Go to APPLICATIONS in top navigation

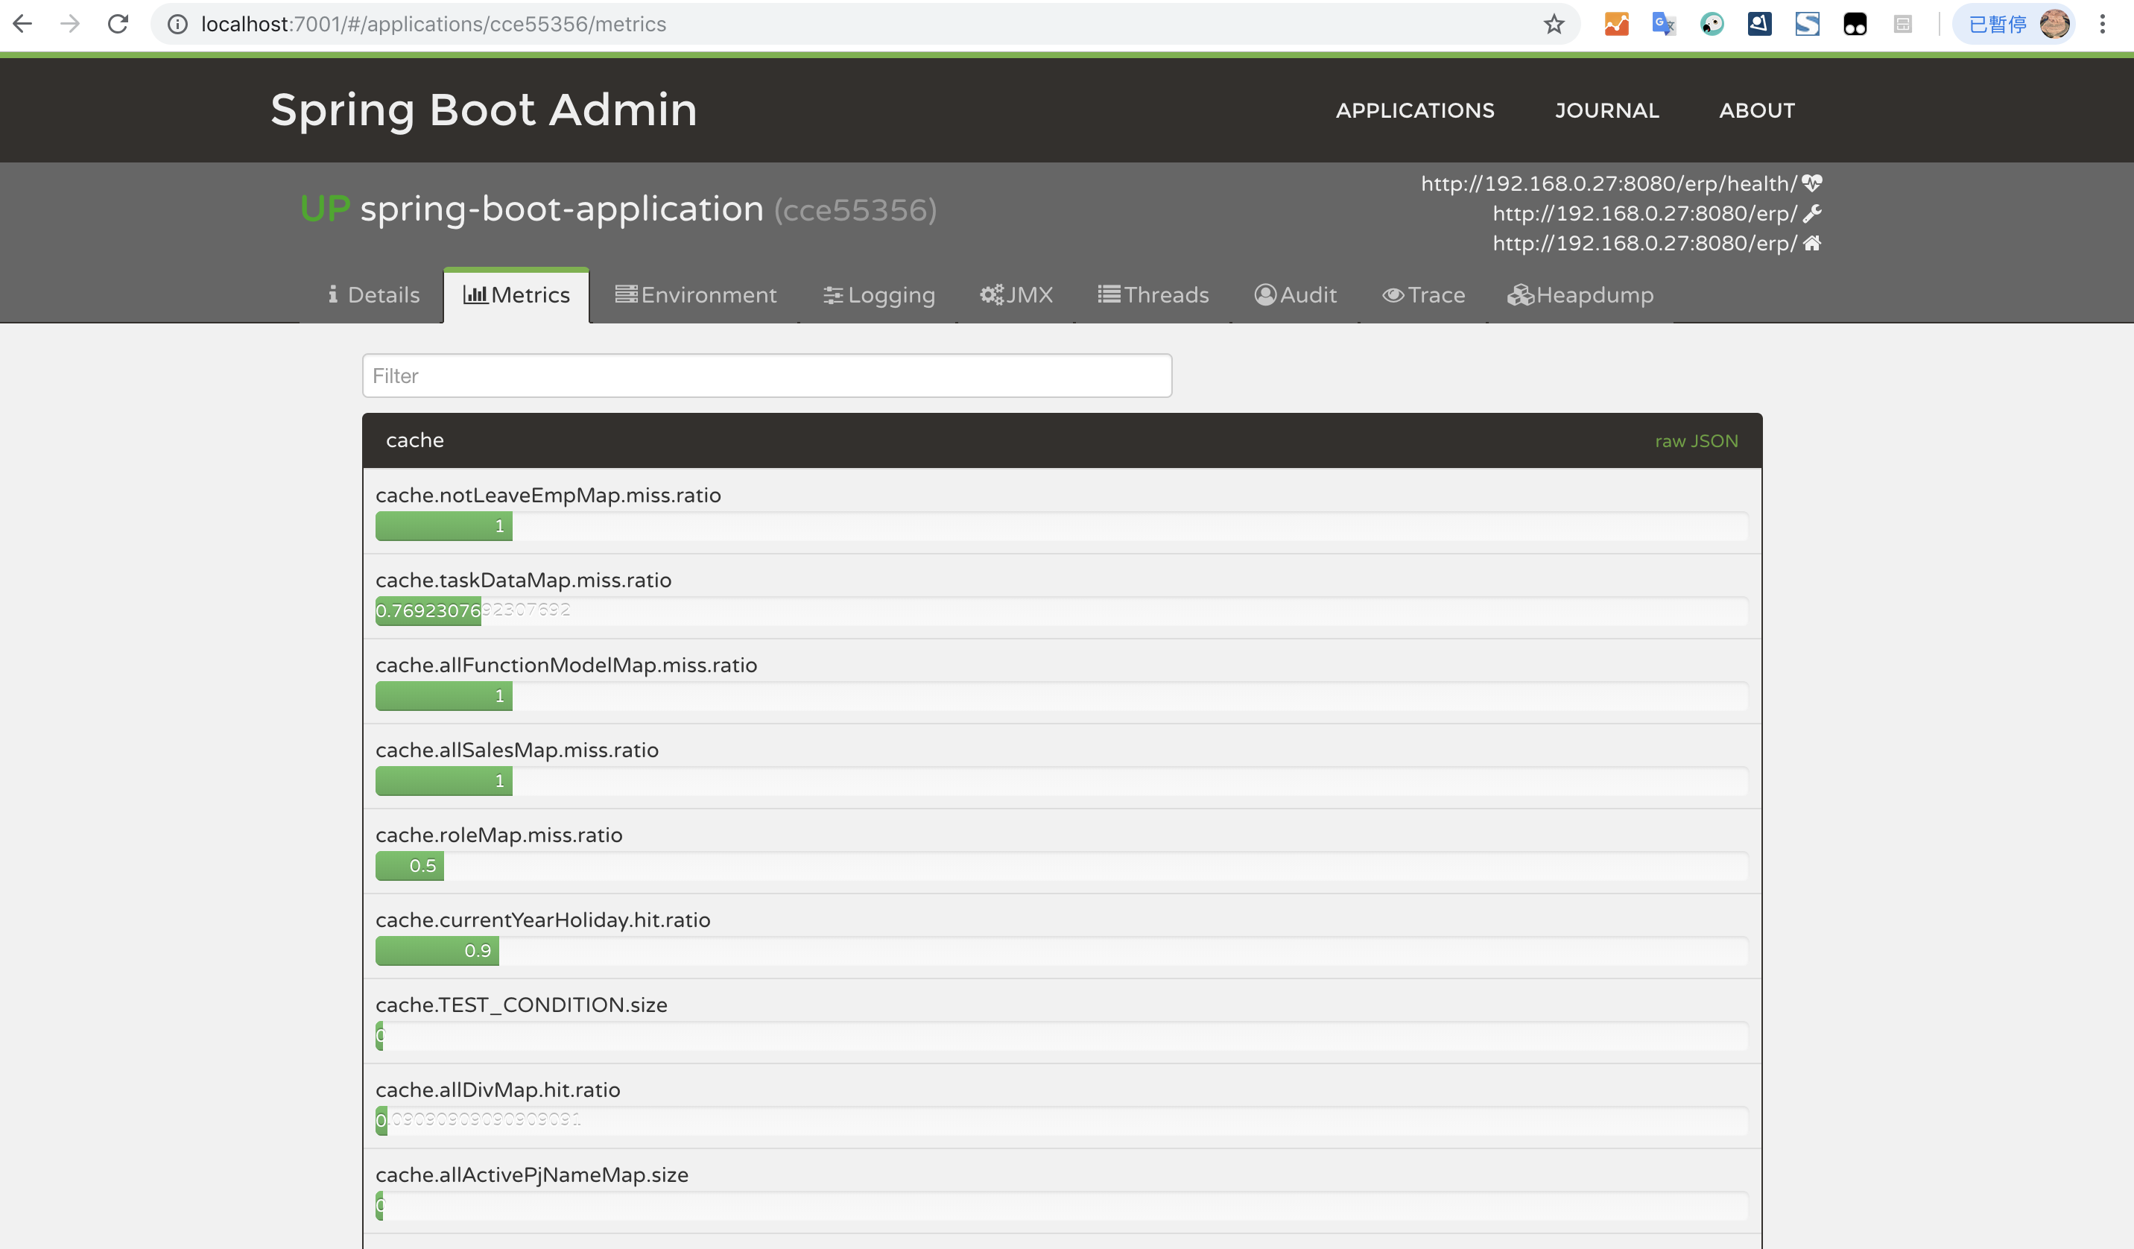[x=1415, y=110]
